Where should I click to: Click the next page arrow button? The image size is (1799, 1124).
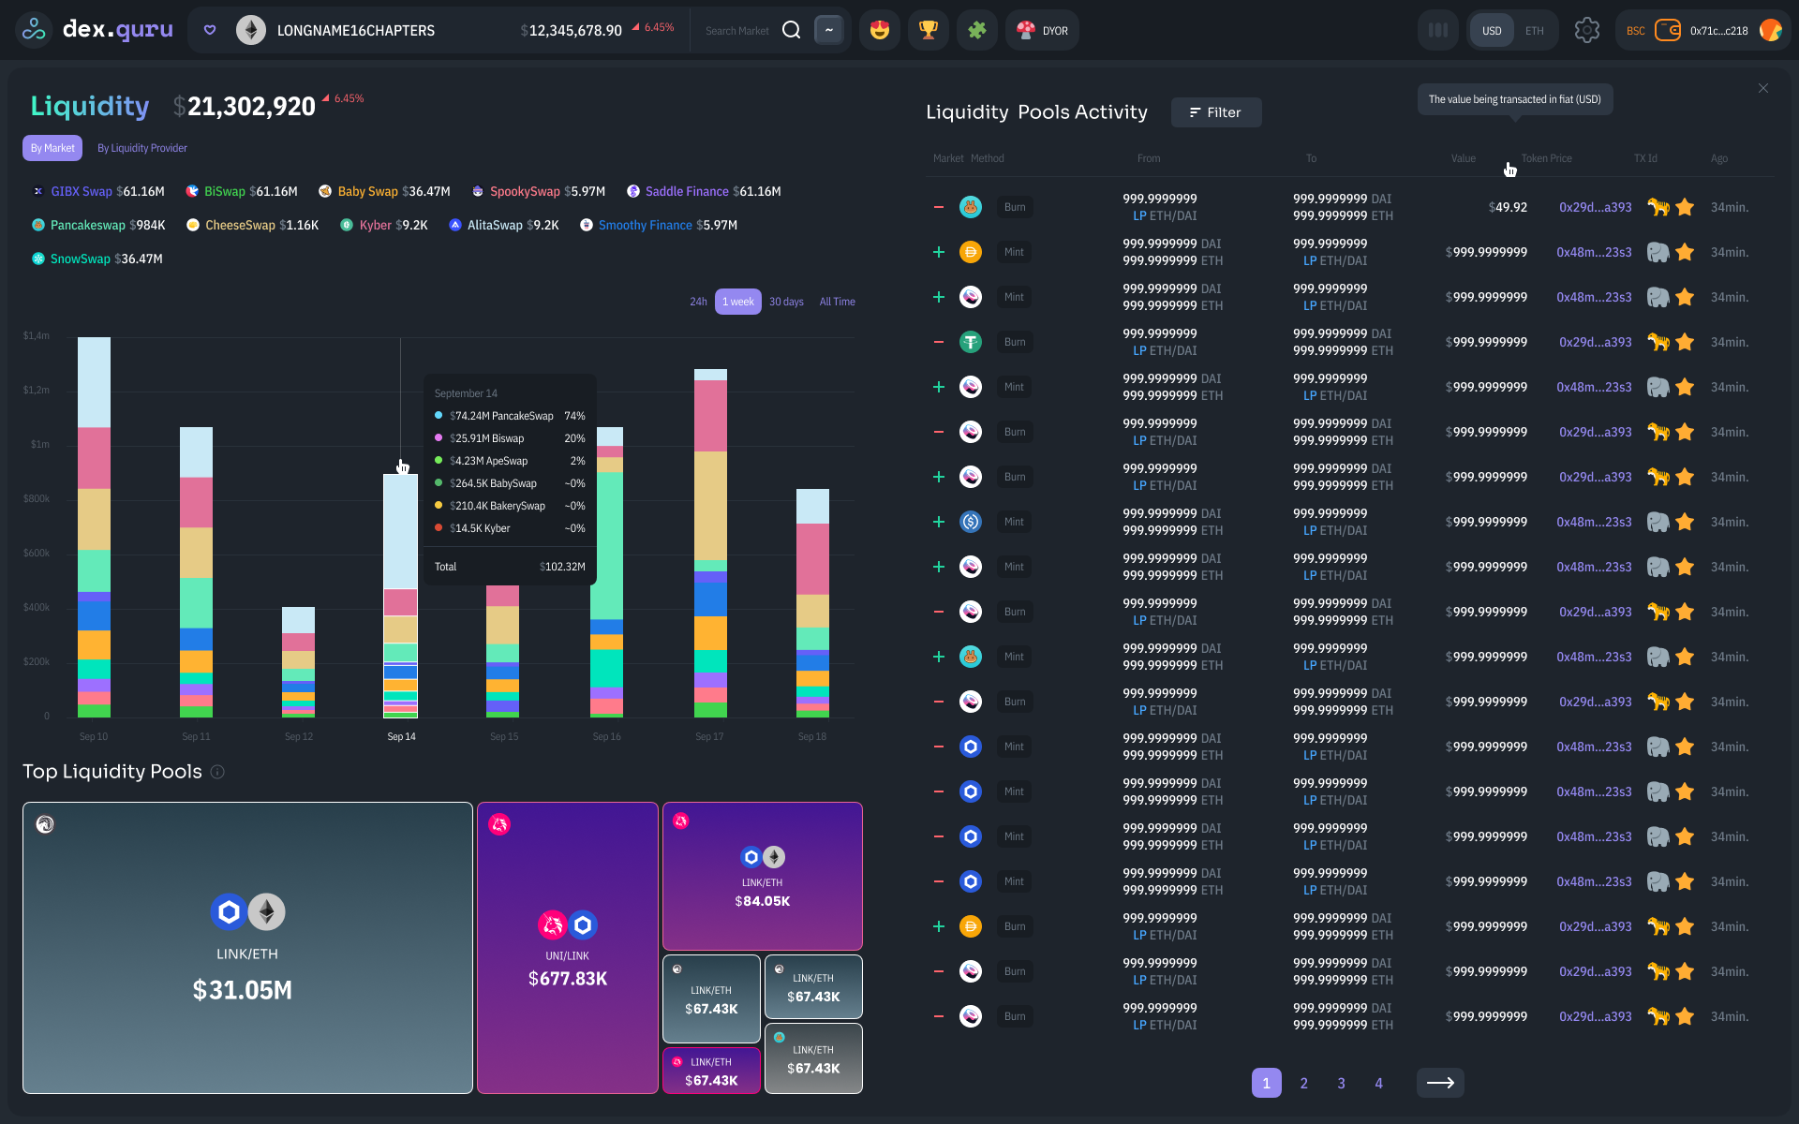tap(1440, 1083)
